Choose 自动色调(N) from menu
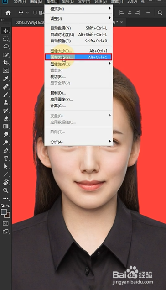 [78, 28]
